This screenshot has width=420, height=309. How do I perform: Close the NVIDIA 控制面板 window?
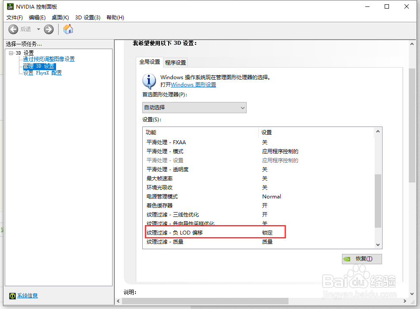pos(407,6)
